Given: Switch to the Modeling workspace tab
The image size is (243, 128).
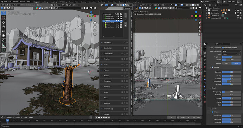Looking at the screenshot, I should tap(45, 2).
